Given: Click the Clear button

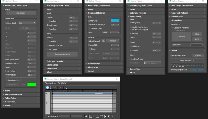Looking at the screenshot, I should tap(197, 34).
